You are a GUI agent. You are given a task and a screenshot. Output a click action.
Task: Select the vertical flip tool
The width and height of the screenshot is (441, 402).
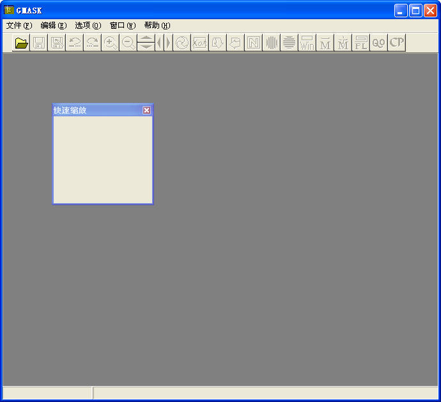point(146,43)
